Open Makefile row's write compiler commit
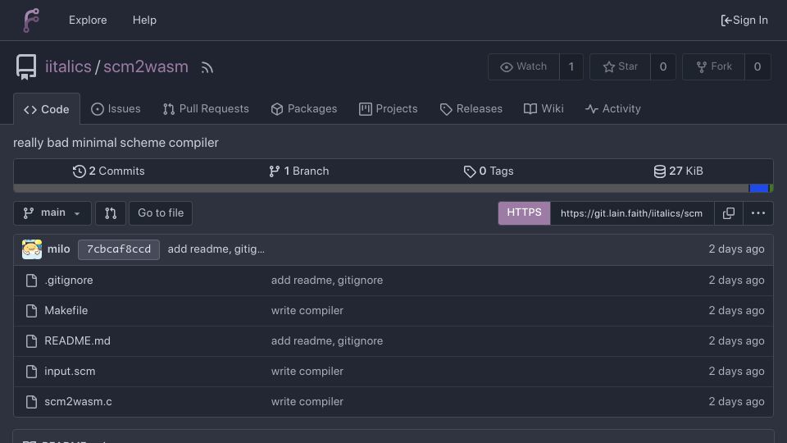The image size is (787, 443). tap(307, 311)
